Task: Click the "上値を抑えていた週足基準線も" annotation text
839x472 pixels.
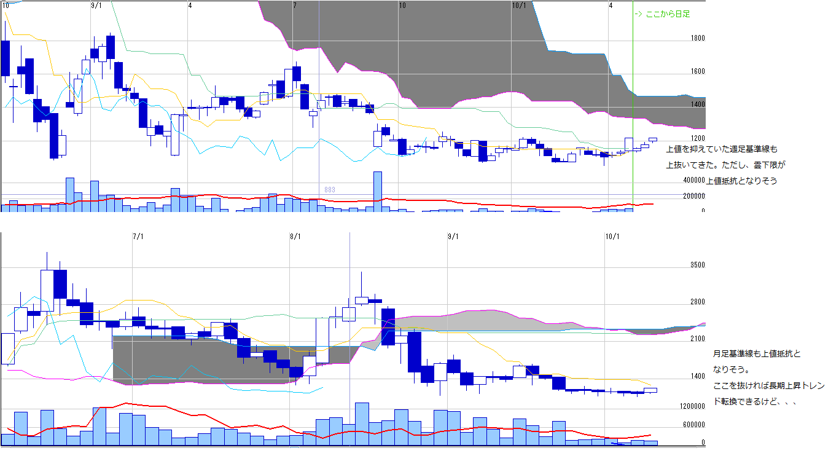Action: [722, 149]
